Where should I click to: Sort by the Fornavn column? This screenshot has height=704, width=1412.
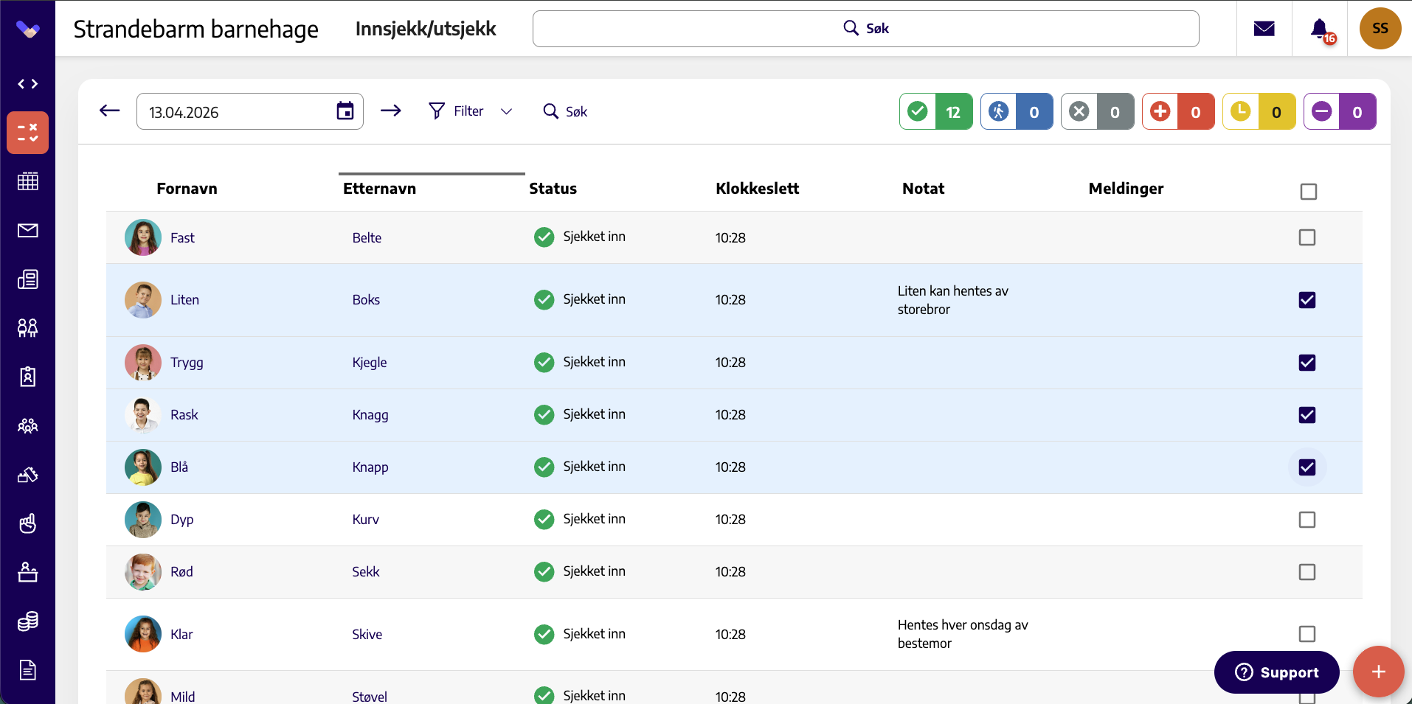coord(187,189)
